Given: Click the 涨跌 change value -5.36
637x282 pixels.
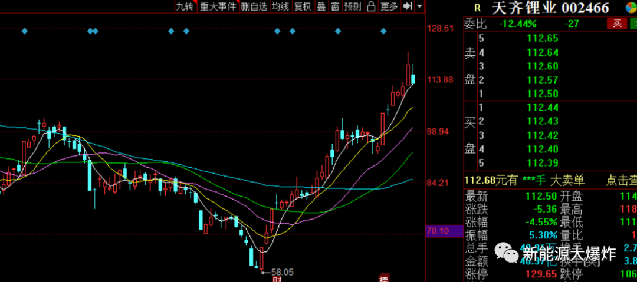Looking at the screenshot, I should tap(546, 210).
